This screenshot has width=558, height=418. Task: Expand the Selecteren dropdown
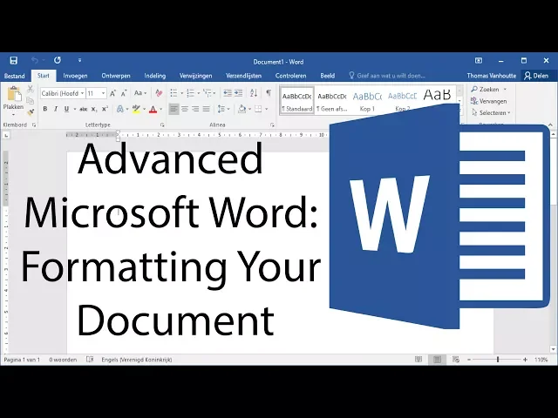point(508,112)
